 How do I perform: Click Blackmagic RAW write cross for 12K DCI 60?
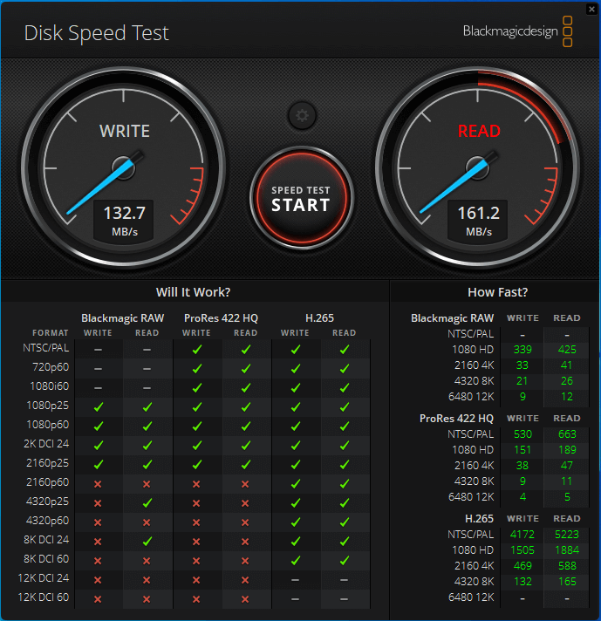click(98, 599)
